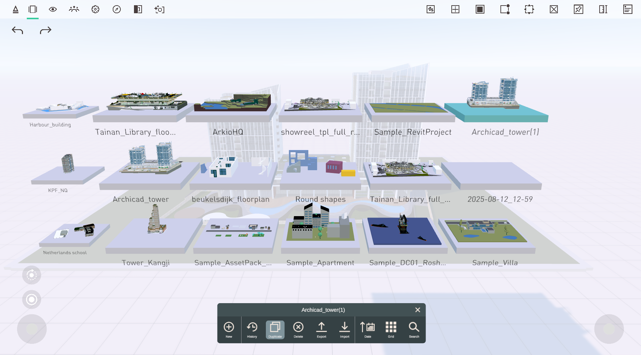The height and width of the screenshot is (355, 641).
Task: Click the 'beukelsdijk_floorplan' label text
Action: tap(231, 199)
